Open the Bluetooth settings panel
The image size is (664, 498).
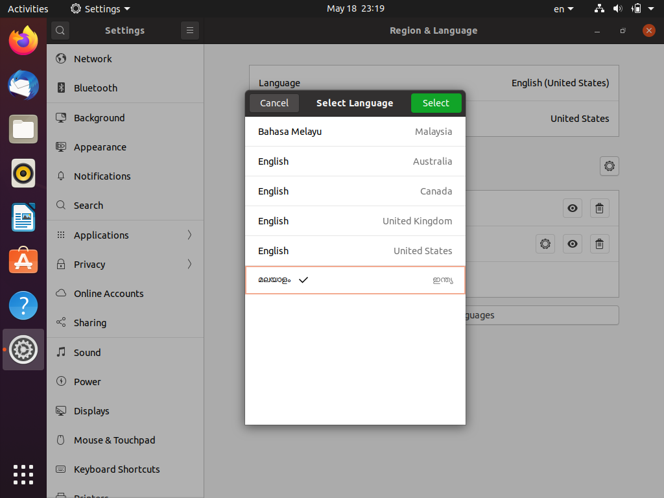click(95, 88)
